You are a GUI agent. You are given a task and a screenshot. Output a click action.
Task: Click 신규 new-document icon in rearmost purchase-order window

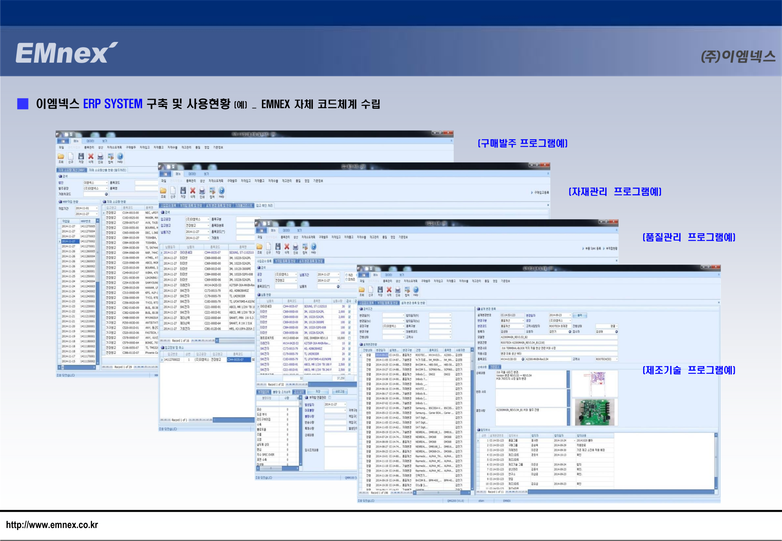pyautogui.click(x=71, y=156)
